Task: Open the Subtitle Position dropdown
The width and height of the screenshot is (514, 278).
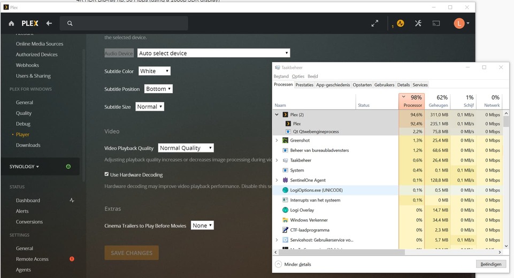Action: pyautogui.click(x=158, y=89)
